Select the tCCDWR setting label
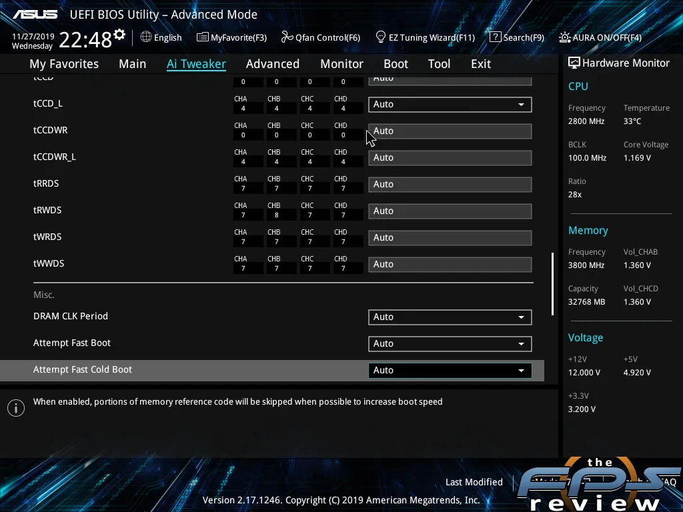The height and width of the screenshot is (512, 683). [x=51, y=130]
